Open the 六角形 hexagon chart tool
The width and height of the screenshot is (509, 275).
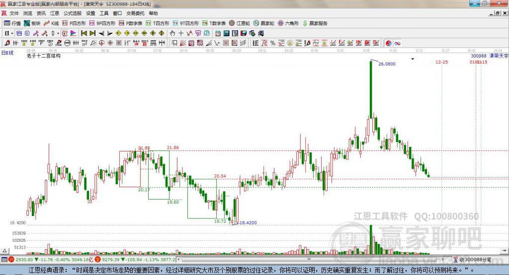(288, 23)
